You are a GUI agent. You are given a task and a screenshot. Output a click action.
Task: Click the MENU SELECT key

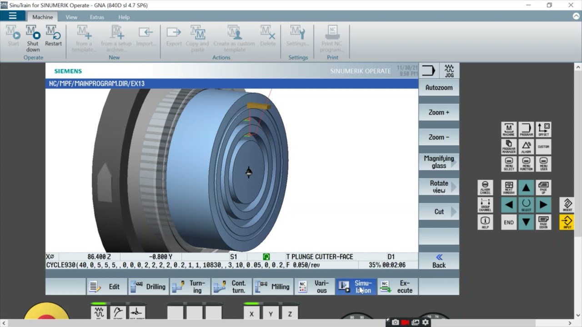[509, 164]
